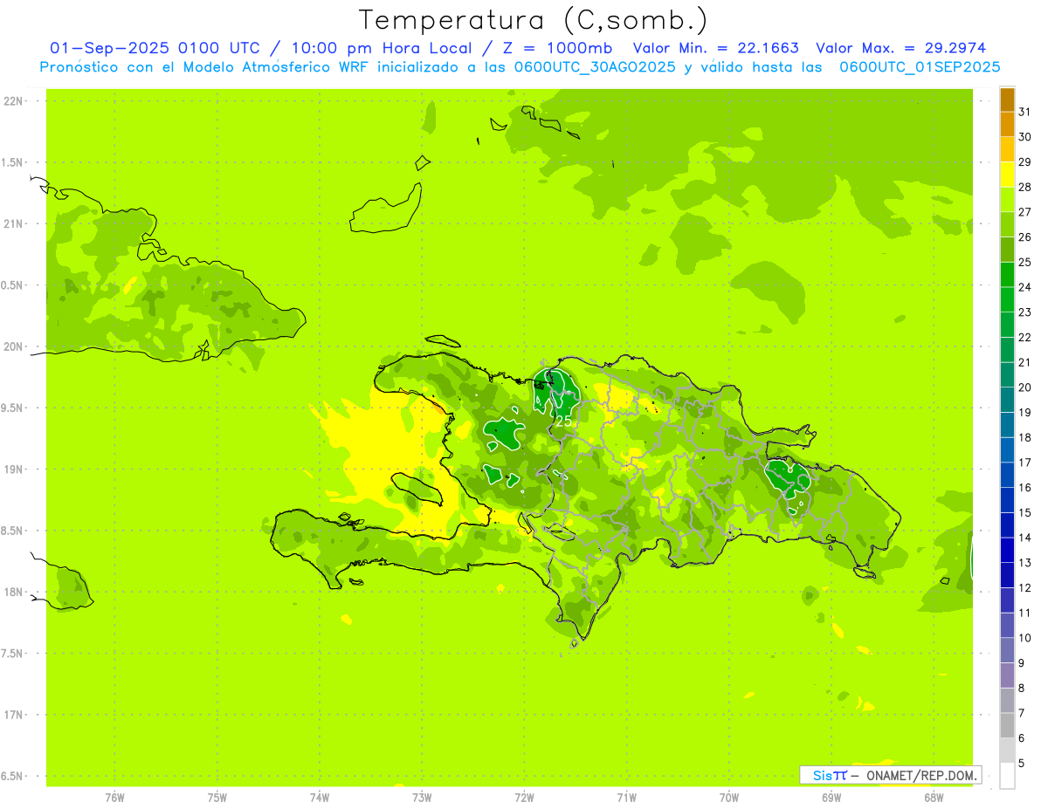Pick the yellow legend swatch between 28 and 29

(x=1007, y=175)
